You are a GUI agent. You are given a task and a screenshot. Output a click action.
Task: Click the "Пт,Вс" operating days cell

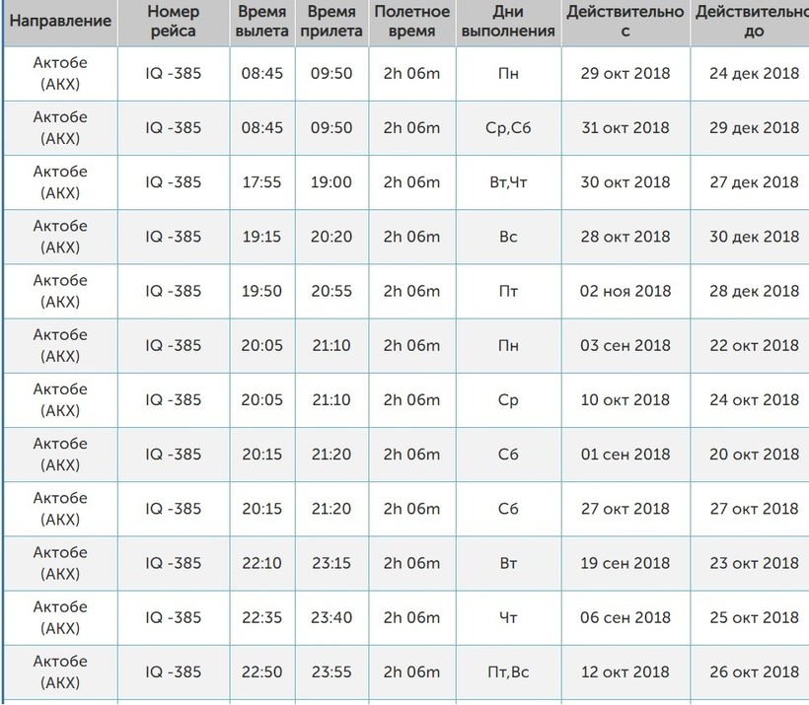click(x=508, y=672)
